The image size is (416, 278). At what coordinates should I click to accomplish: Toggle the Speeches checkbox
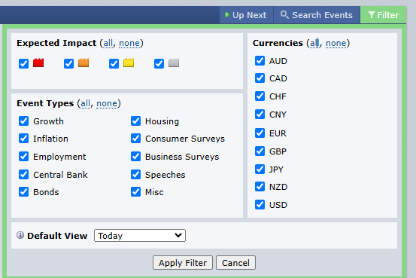coord(135,174)
